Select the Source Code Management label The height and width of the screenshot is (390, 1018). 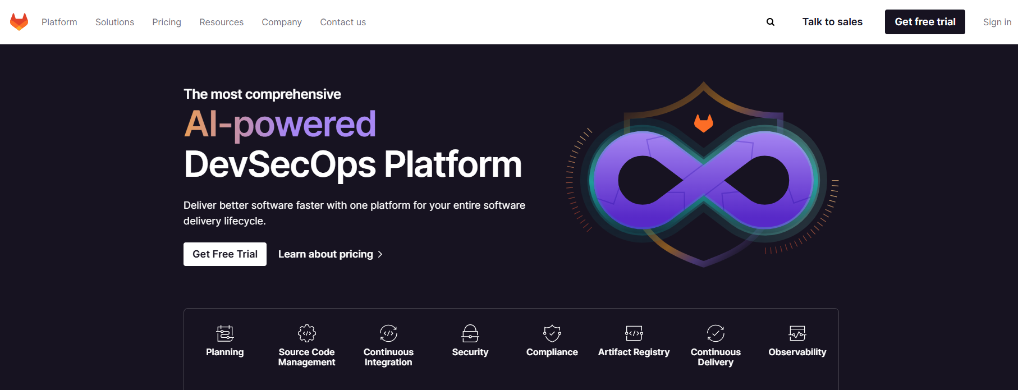(x=307, y=357)
